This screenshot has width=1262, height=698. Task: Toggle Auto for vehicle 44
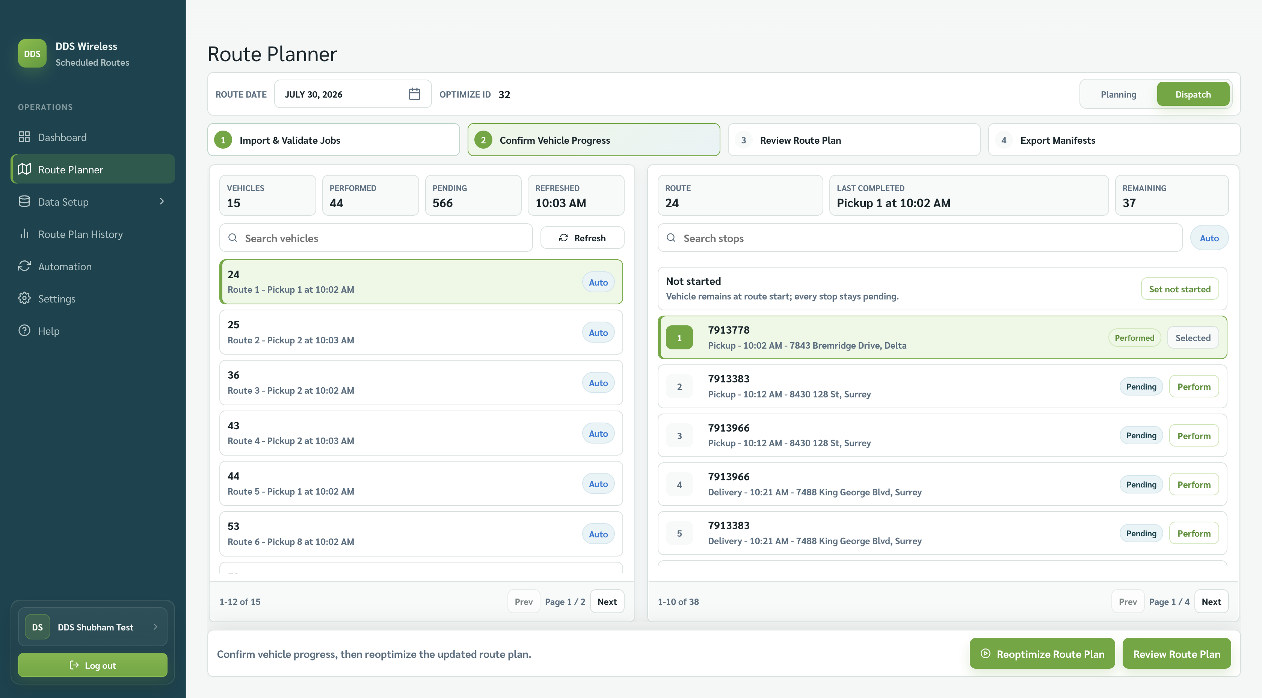tap(598, 484)
